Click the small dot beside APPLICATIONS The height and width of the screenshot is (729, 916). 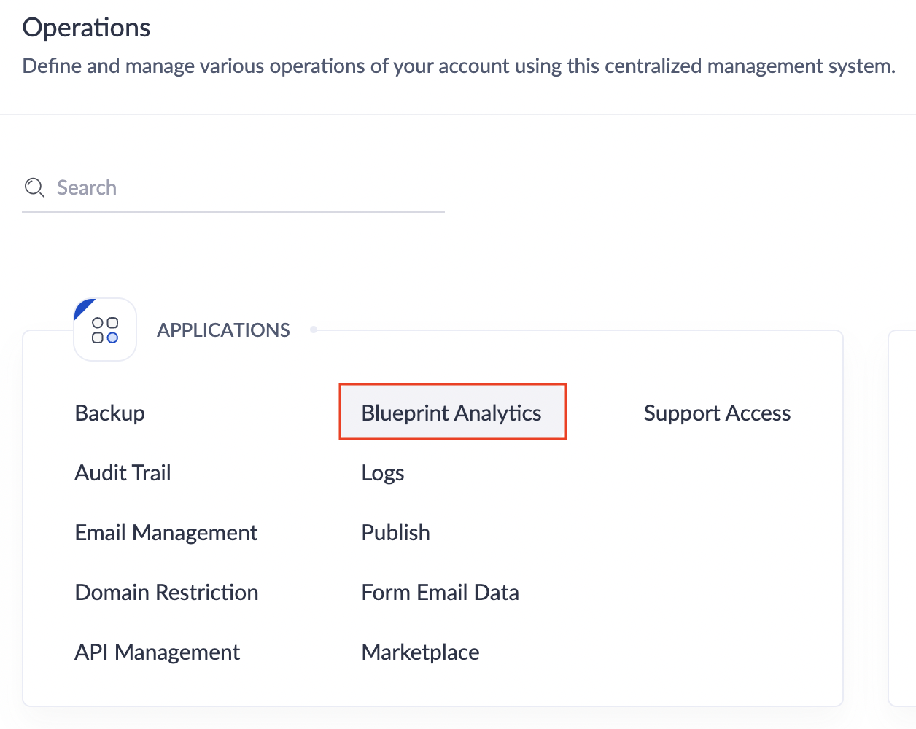click(x=314, y=330)
